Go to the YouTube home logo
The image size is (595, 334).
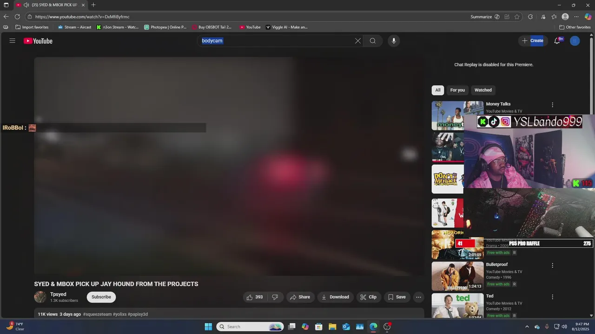coord(38,41)
